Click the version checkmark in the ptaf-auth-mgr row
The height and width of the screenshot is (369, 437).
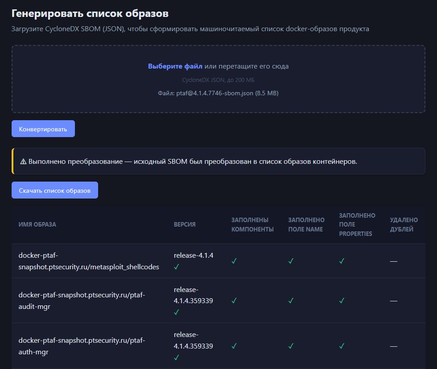click(177, 357)
